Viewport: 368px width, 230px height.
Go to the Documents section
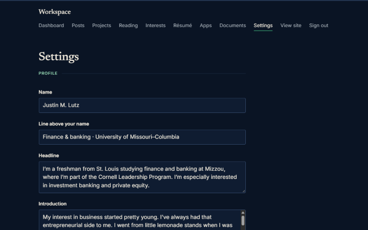click(x=233, y=26)
